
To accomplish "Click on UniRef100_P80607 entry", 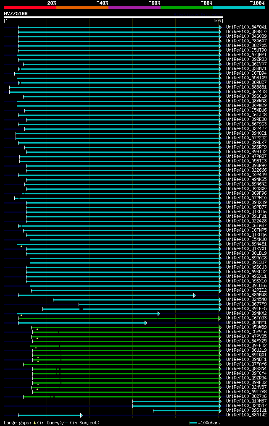I will coord(246,41).
